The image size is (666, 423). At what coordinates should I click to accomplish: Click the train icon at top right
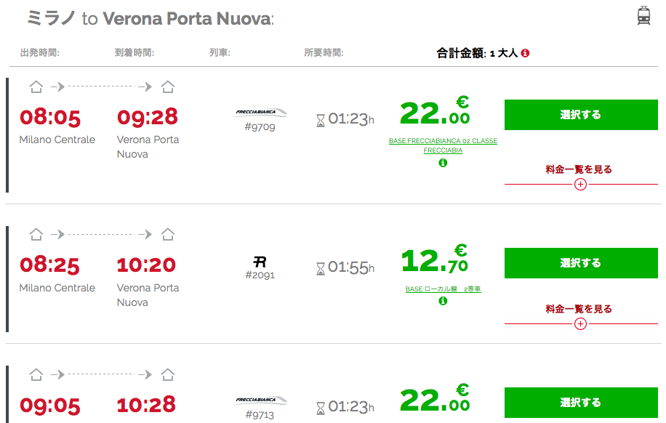tap(643, 15)
